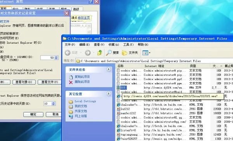Click the manfei1212 JPEG file icon
This screenshot has width=233, height=141.
click(118, 113)
